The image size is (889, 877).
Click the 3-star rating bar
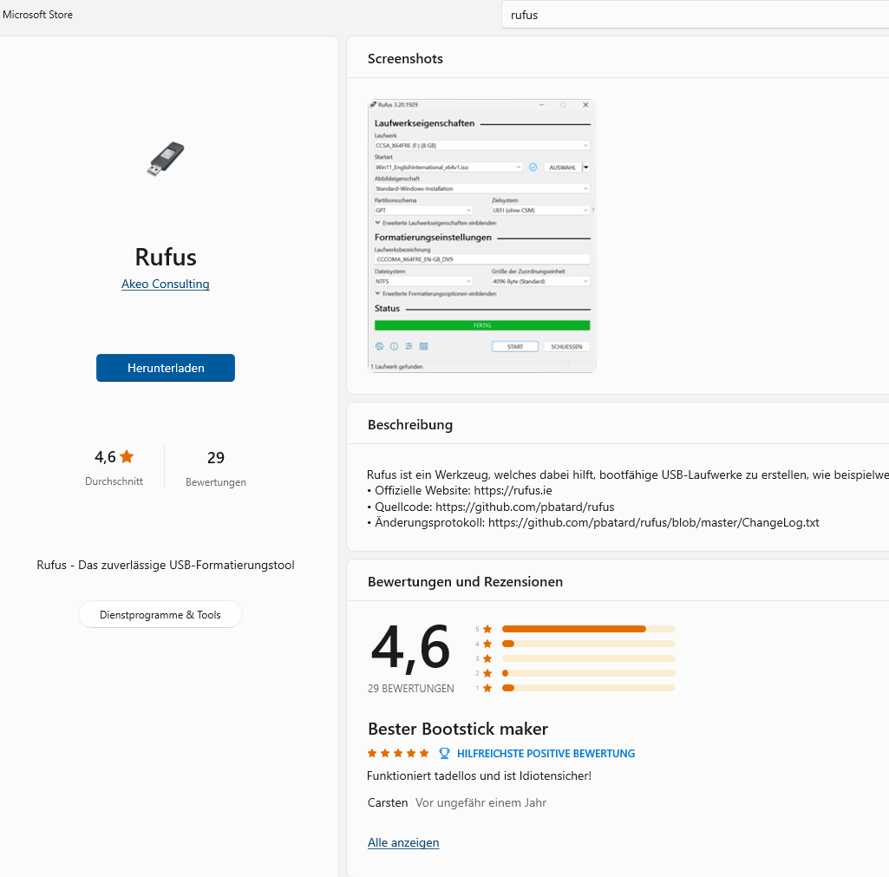(589, 658)
